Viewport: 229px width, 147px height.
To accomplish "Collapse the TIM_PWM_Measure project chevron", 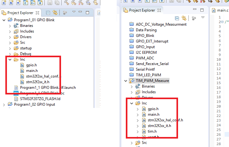I will [x=126, y=81].
